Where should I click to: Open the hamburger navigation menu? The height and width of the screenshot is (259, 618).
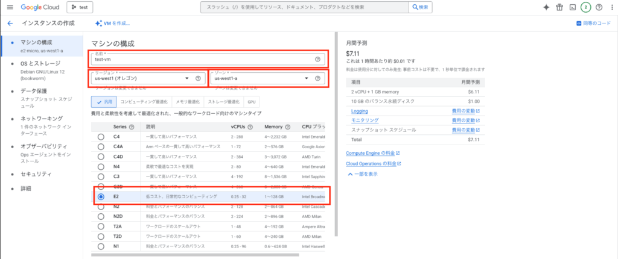pyautogui.click(x=8, y=7)
